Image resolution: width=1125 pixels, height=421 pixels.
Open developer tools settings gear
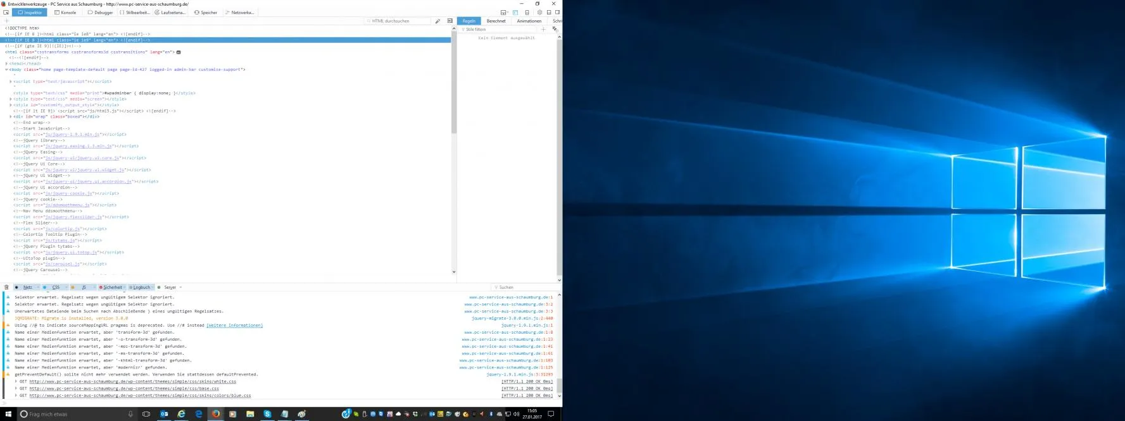pos(539,13)
